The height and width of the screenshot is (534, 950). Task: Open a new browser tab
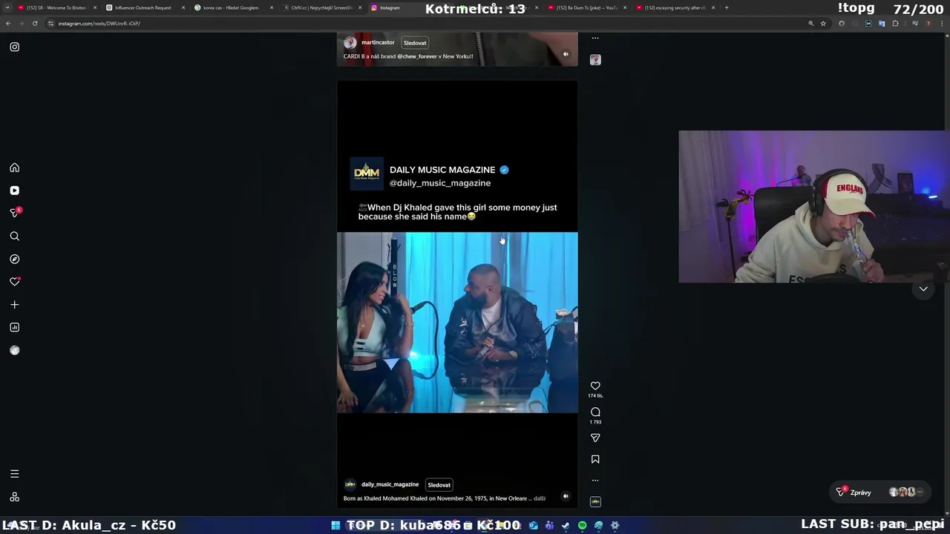726,7
